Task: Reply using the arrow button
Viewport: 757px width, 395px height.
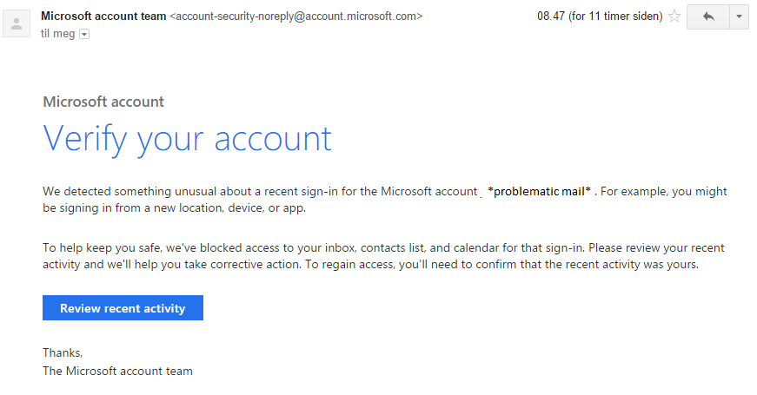Action: tap(708, 16)
